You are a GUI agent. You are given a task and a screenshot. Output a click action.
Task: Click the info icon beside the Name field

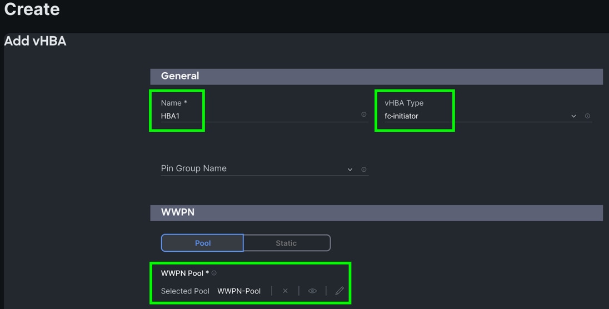pos(364,114)
